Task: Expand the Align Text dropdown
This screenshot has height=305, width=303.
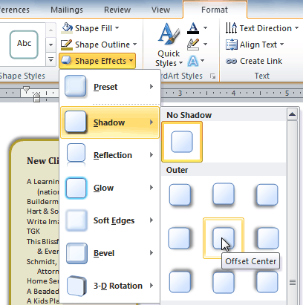Action: (281, 45)
